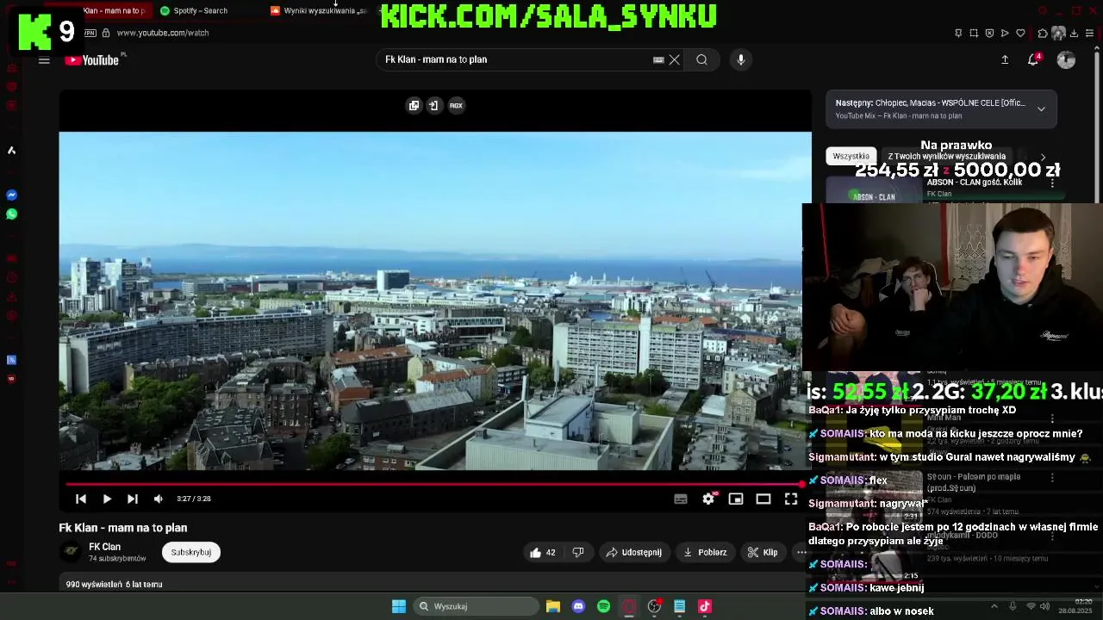Viewport: 1103px width, 620px height.
Task: Click the import arrow icon above the video
Action: (x=433, y=105)
